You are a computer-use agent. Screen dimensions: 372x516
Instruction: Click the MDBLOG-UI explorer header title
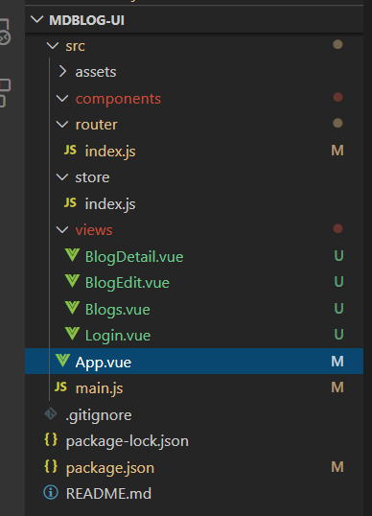pos(87,20)
